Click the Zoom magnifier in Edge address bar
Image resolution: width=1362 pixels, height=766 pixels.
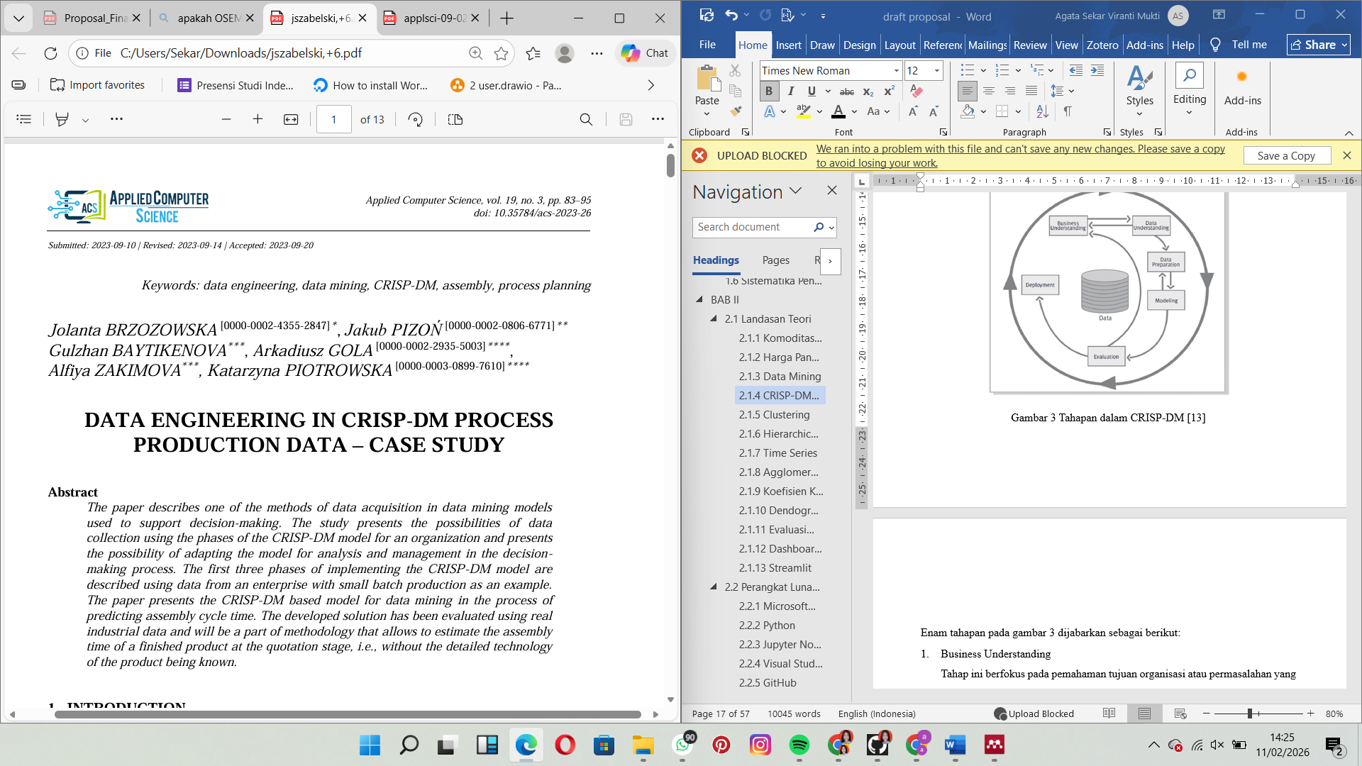click(x=475, y=53)
